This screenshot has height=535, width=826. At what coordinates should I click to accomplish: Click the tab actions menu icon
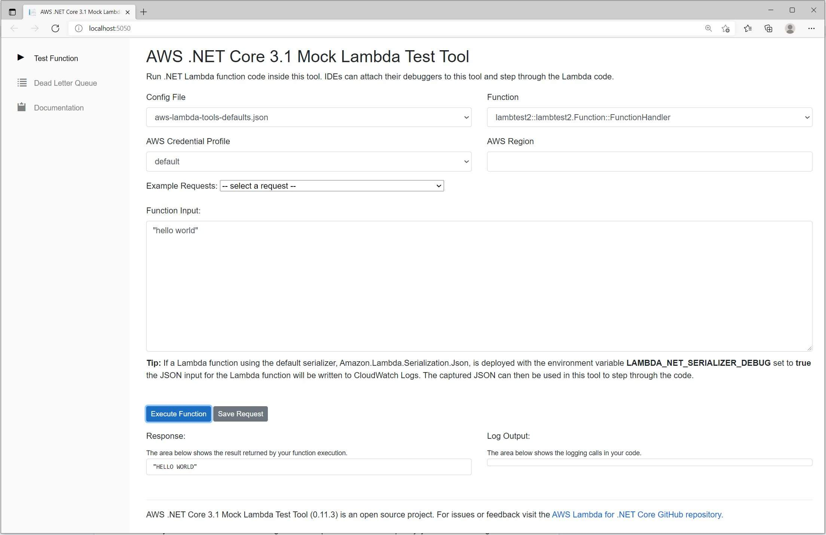[x=12, y=12]
